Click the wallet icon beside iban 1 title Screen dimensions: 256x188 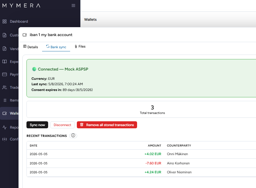(x=25, y=35)
